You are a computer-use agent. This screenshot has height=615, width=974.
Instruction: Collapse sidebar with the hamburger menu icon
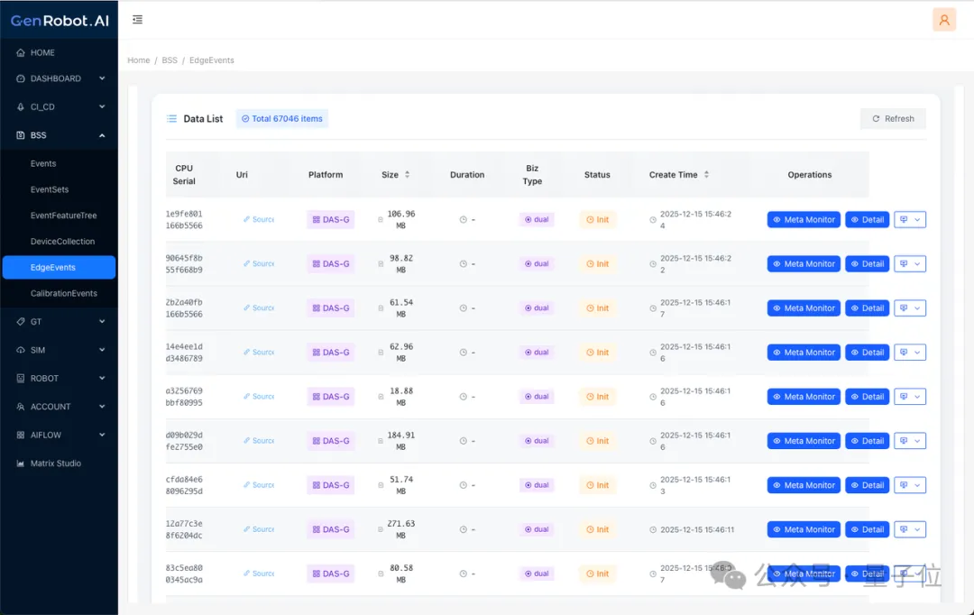click(137, 19)
